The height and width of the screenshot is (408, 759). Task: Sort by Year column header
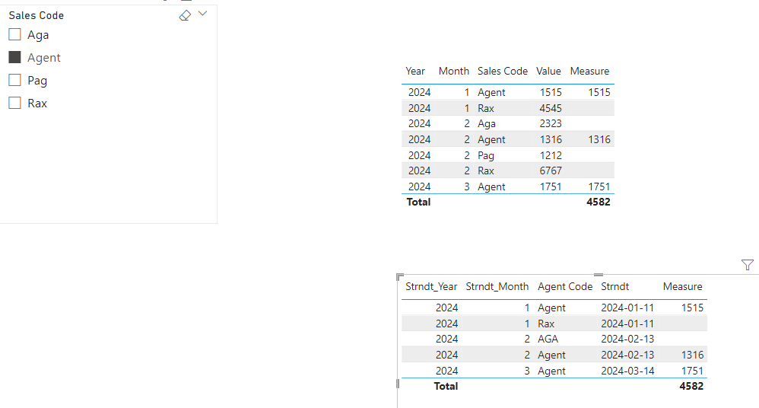[415, 72]
